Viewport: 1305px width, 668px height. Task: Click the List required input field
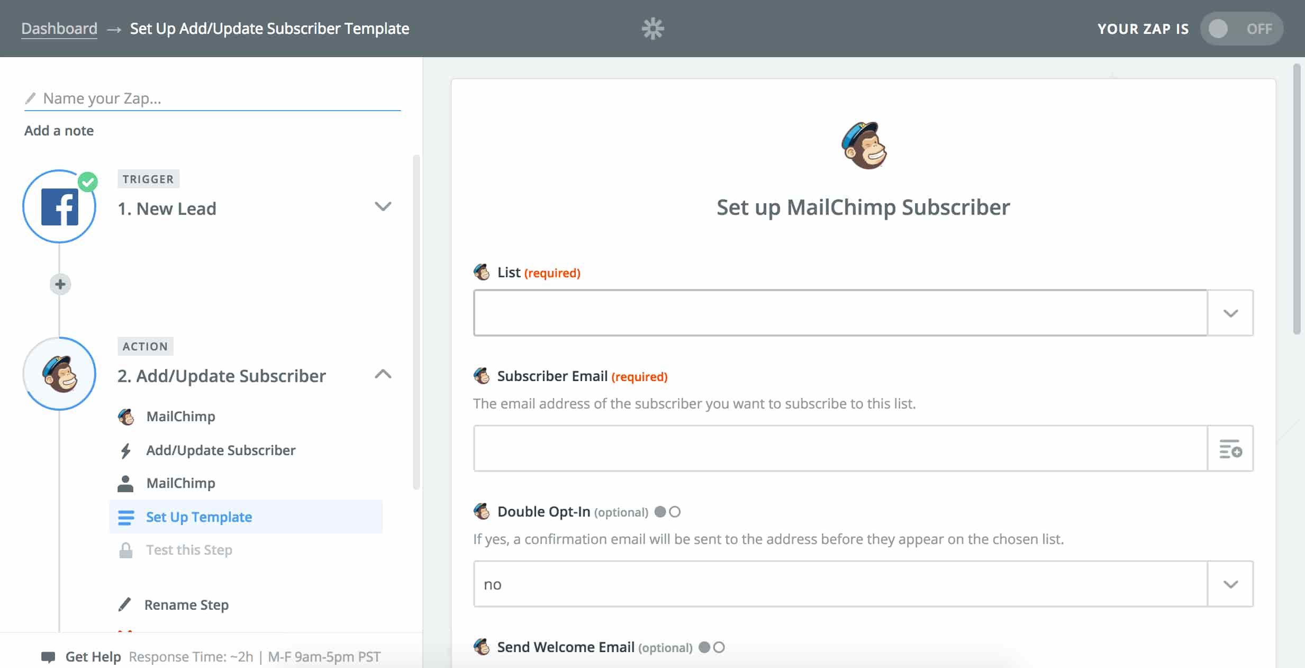click(x=840, y=313)
